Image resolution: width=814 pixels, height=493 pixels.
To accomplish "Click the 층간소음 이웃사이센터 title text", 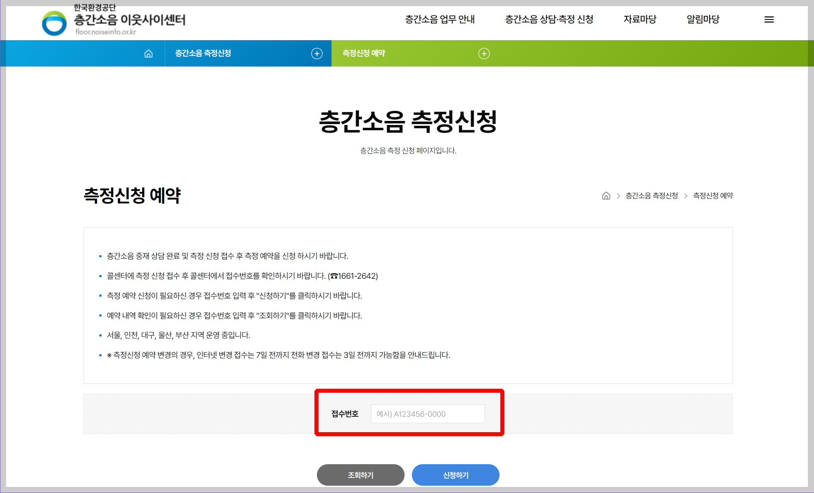I will click(129, 19).
